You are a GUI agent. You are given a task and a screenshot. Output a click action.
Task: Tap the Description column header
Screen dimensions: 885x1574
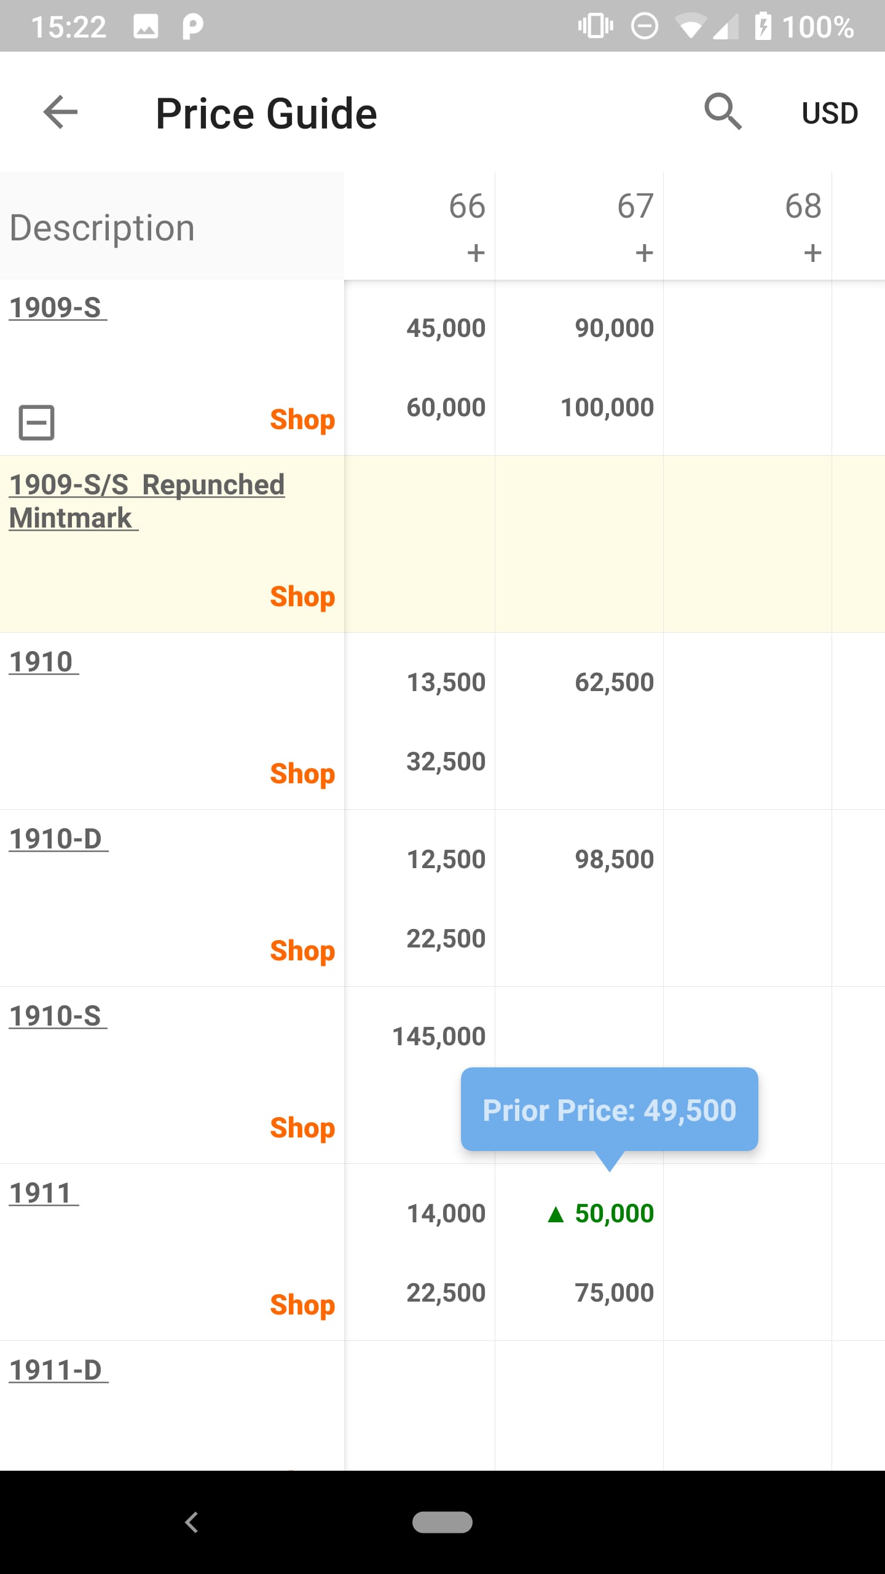pyautogui.click(x=103, y=228)
